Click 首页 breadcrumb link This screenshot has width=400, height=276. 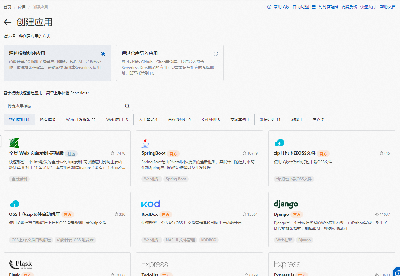tap(7, 7)
